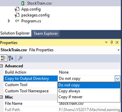Click Copy to Output Directory dropdown arrow
The image size is (122, 112).
pos(117,79)
